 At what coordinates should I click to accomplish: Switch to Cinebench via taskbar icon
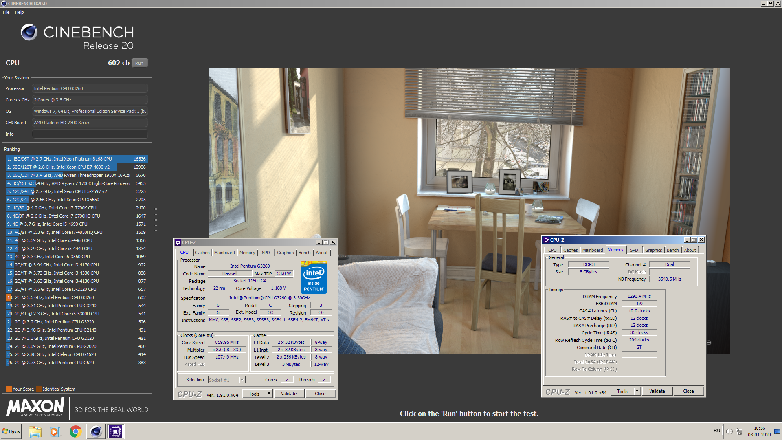pos(96,431)
